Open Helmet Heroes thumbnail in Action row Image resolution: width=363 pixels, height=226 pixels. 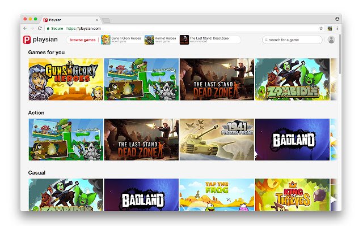pos(66,140)
